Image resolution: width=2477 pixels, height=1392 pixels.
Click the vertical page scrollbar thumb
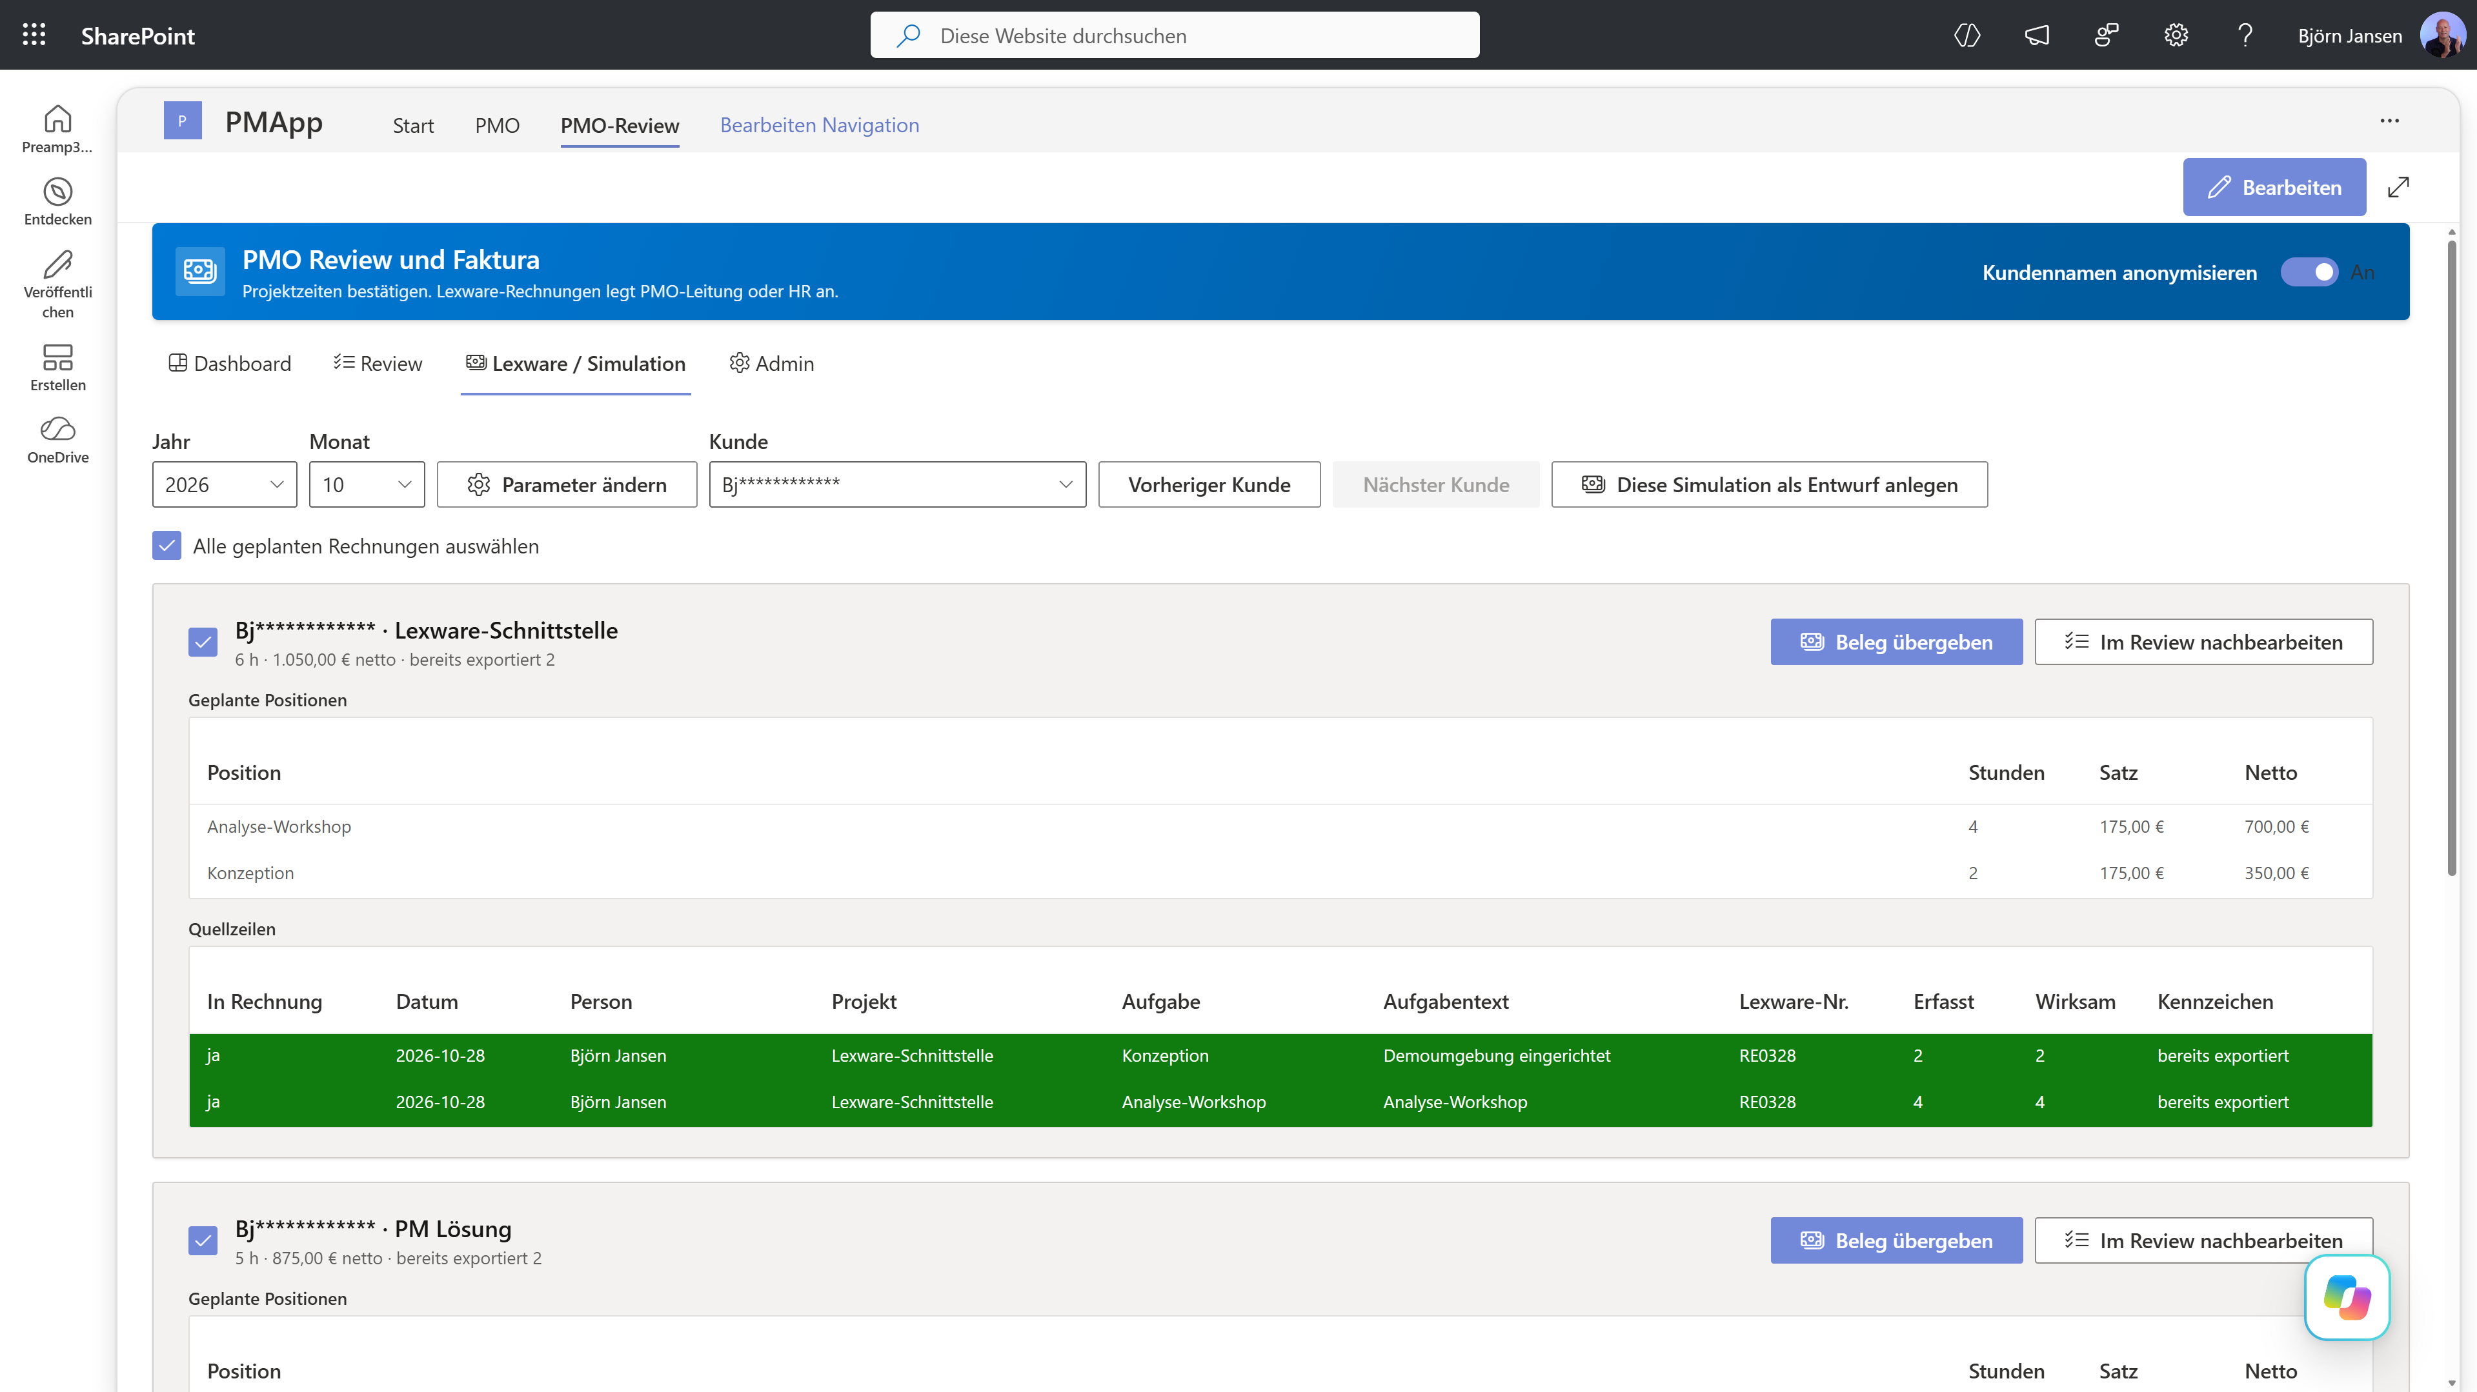click(x=2451, y=557)
